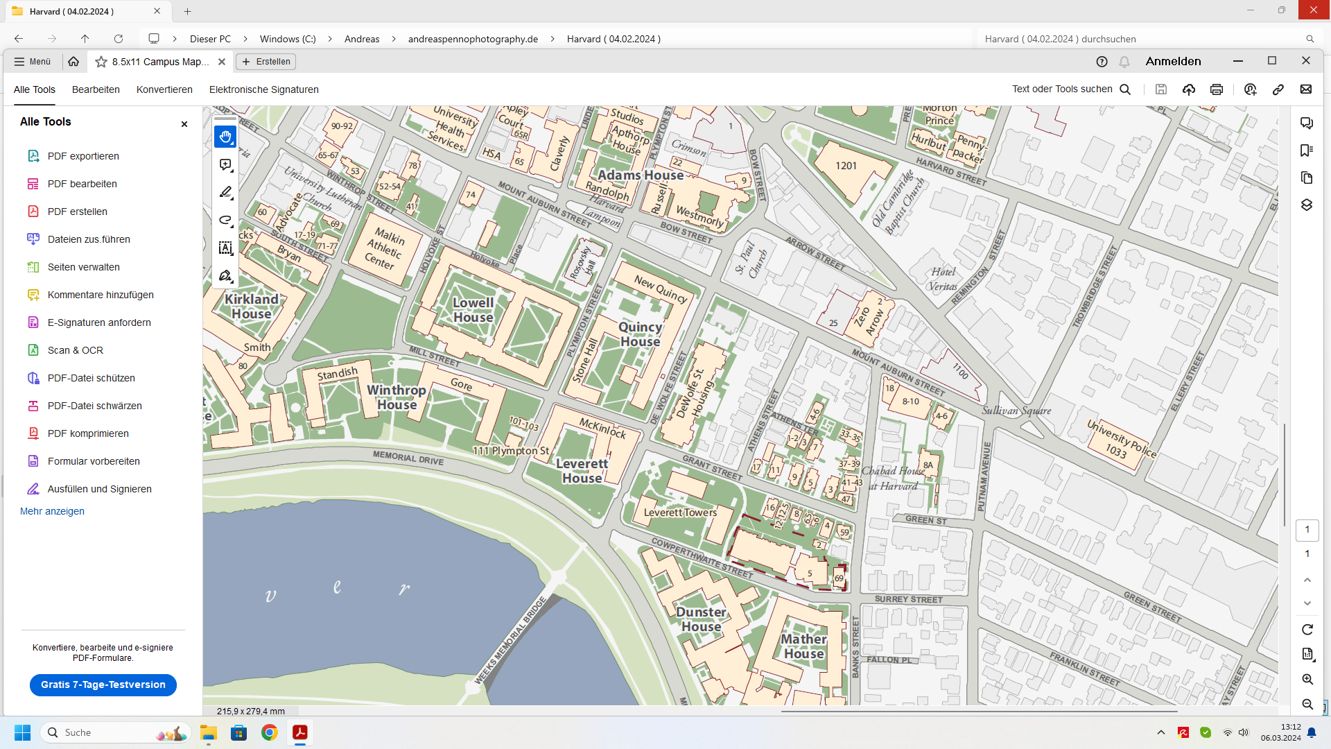Click the search magnifier icon next to Tools suchen
This screenshot has width=1331, height=749.
[1125, 89]
